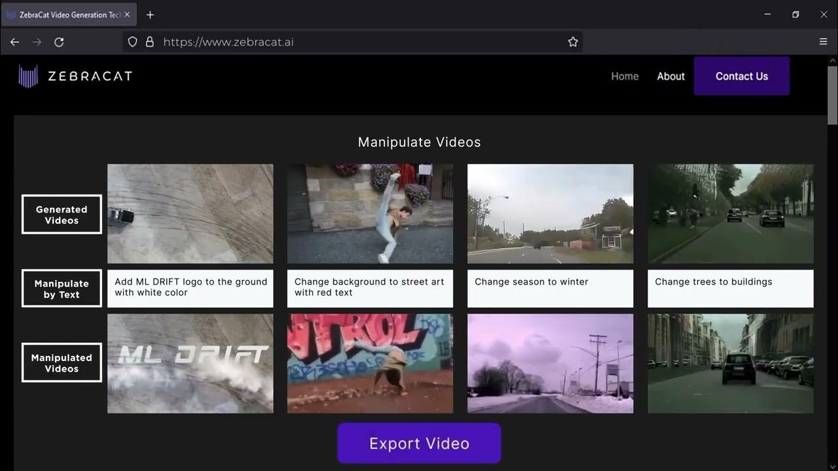Click the 'Change background to street art' prompt
The image size is (838, 471).
pos(370,288)
